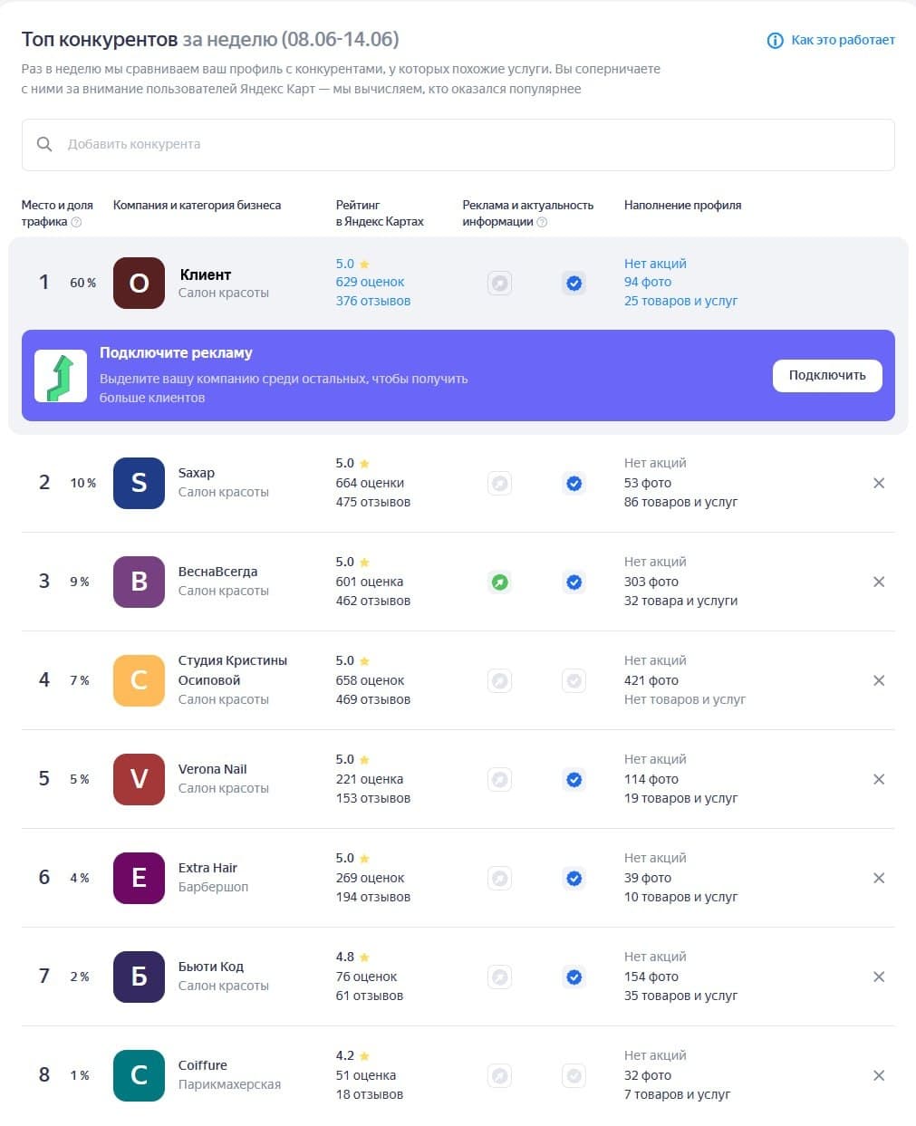Click the Saxap avatar with letter S
916x1126 pixels.
(139, 483)
